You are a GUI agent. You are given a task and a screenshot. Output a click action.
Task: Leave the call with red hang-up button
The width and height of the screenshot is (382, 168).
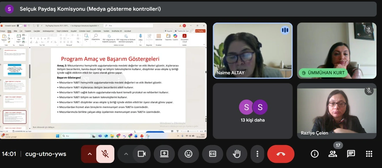[x=281, y=154]
